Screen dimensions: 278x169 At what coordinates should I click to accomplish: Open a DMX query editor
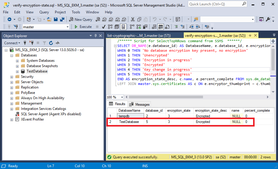tap(111, 19)
